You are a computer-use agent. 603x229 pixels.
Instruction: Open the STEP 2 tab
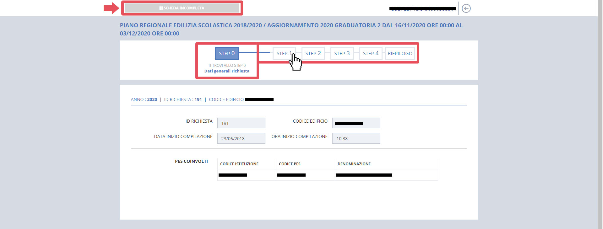click(x=313, y=53)
